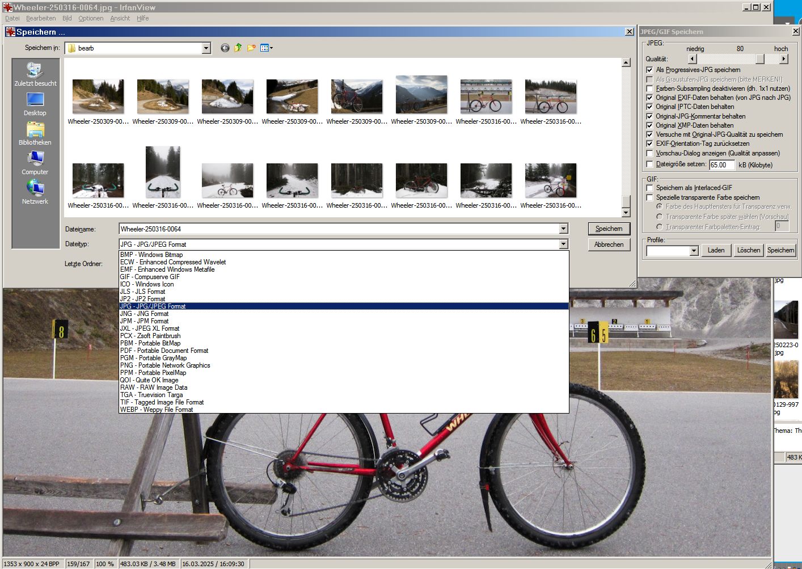The image size is (802, 569).
Task: Toggle Als Progressives-JPG speichern checkbox
Action: click(649, 70)
